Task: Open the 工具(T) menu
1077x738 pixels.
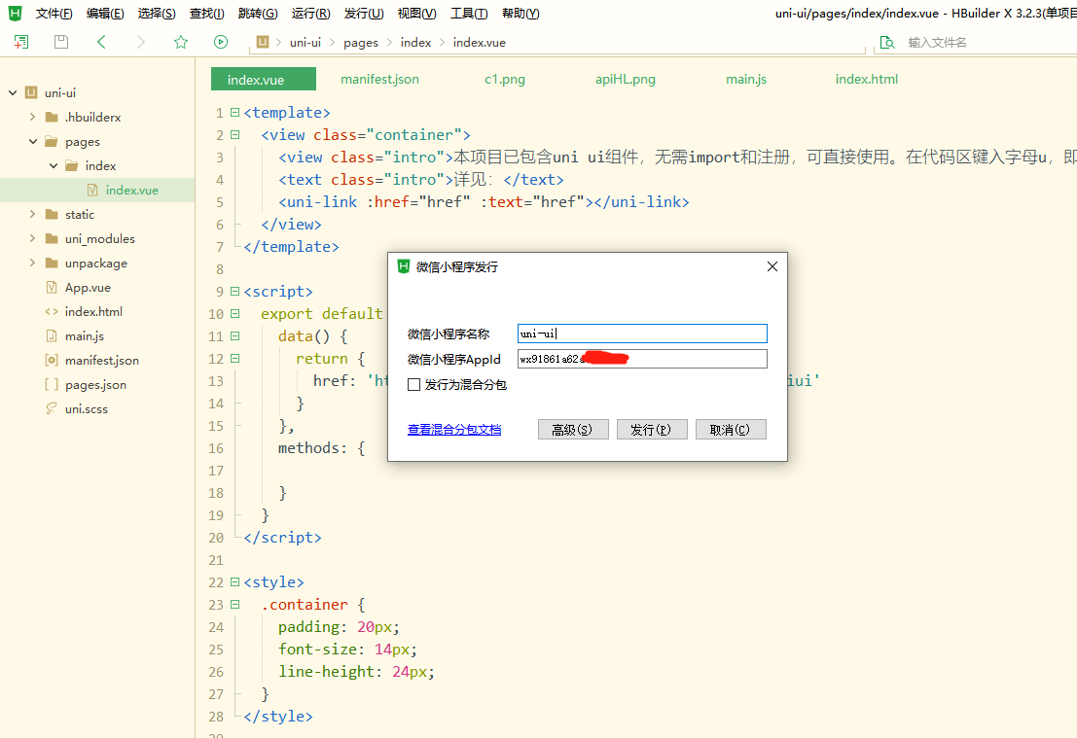Action: (x=468, y=13)
